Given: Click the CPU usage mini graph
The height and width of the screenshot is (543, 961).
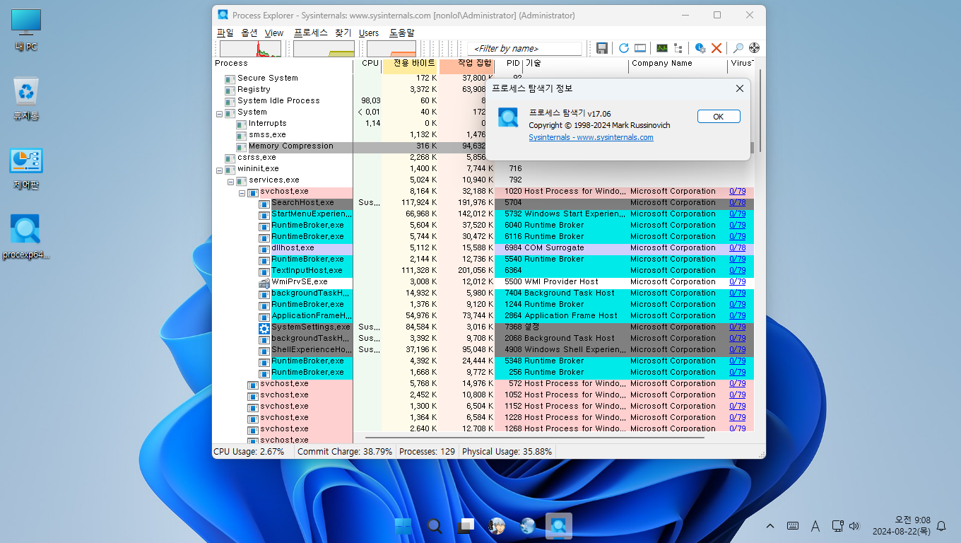Looking at the screenshot, I should pyautogui.click(x=250, y=49).
